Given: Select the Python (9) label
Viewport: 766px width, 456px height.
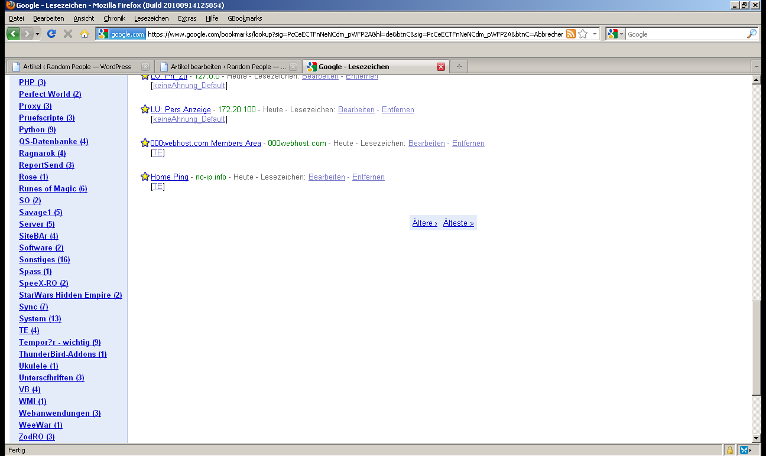Looking at the screenshot, I should pyautogui.click(x=37, y=130).
